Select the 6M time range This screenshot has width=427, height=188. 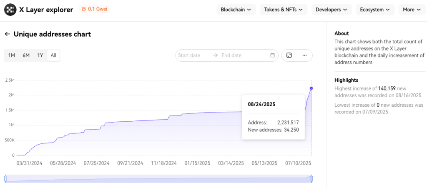(x=26, y=55)
